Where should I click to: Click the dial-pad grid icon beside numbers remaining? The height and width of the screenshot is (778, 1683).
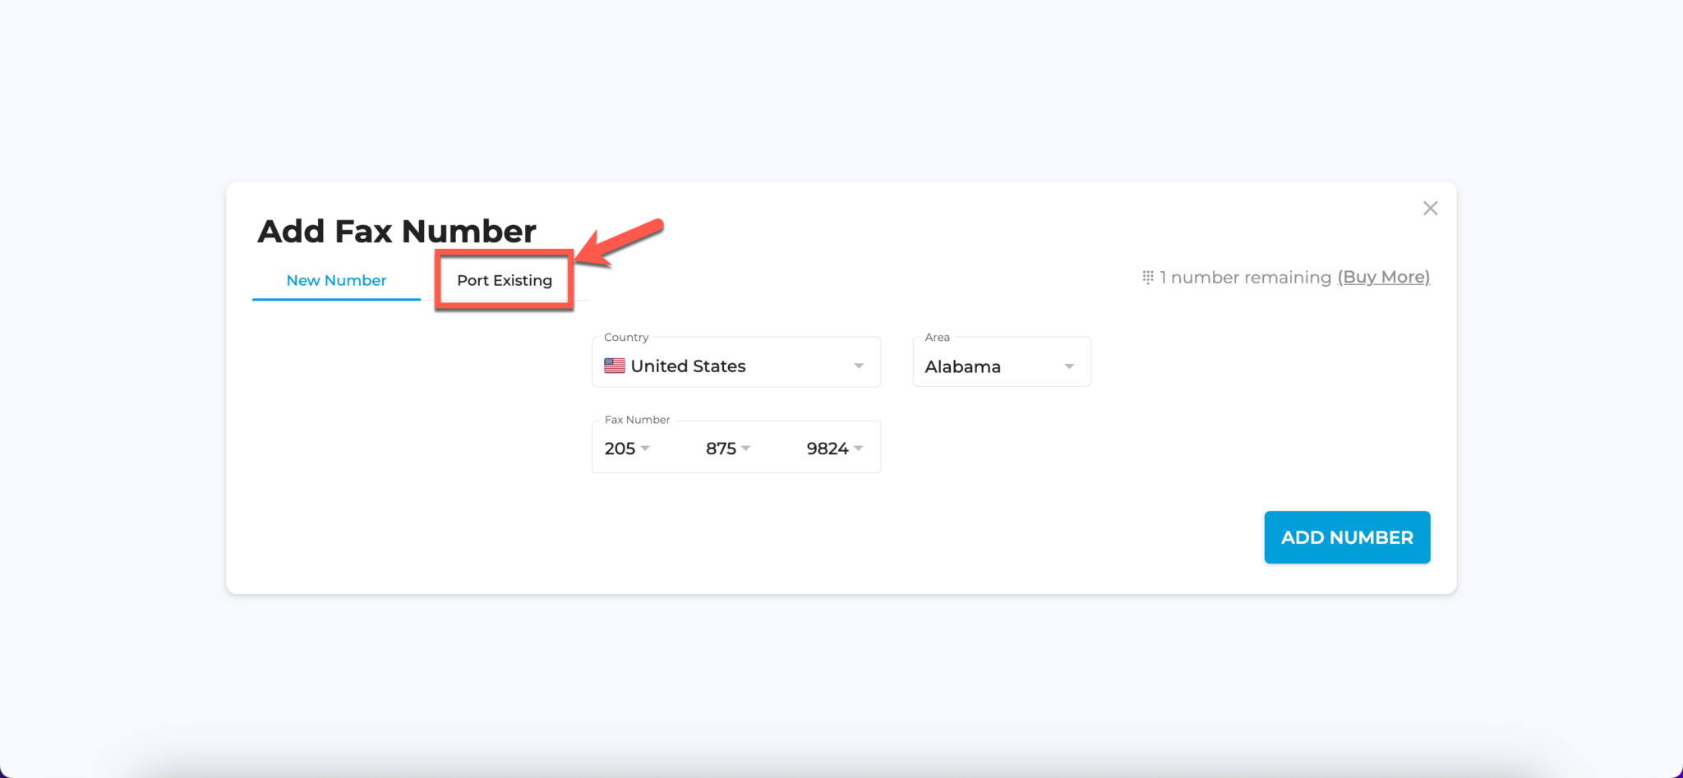(1148, 278)
